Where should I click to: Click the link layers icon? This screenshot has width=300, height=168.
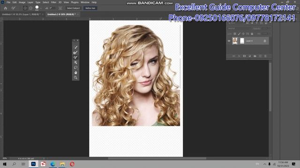tap(233, 56)
